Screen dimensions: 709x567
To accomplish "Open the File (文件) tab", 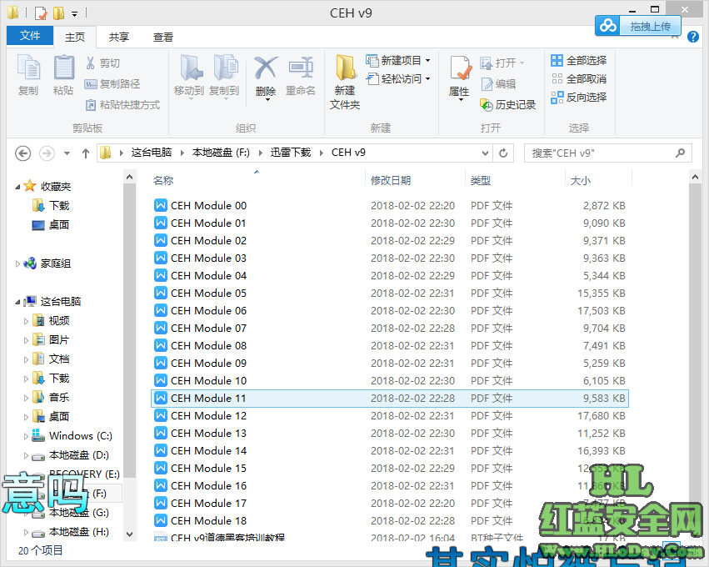I will click(30, 36).
